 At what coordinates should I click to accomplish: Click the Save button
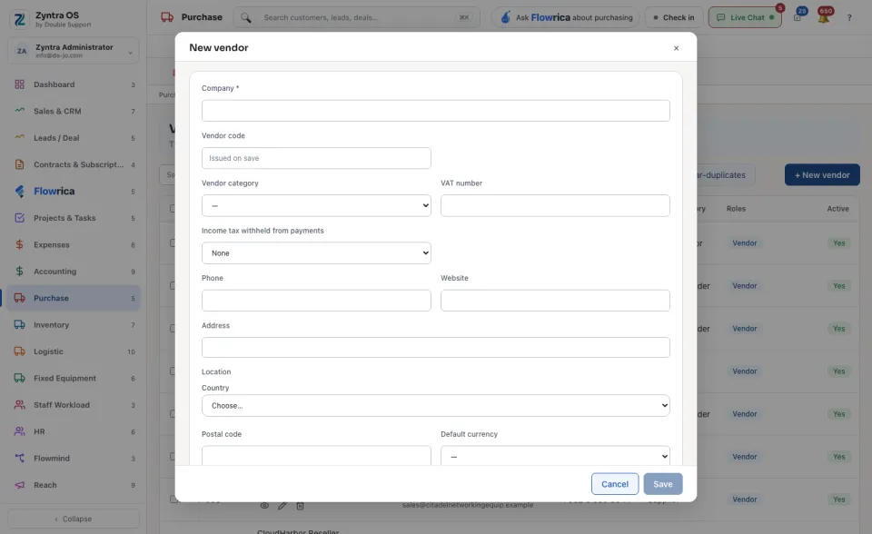pos(663,484)
